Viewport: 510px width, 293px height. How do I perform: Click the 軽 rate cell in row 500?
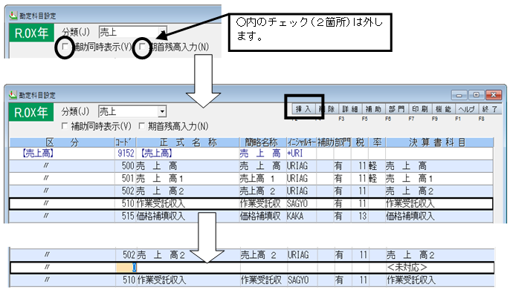377,166
